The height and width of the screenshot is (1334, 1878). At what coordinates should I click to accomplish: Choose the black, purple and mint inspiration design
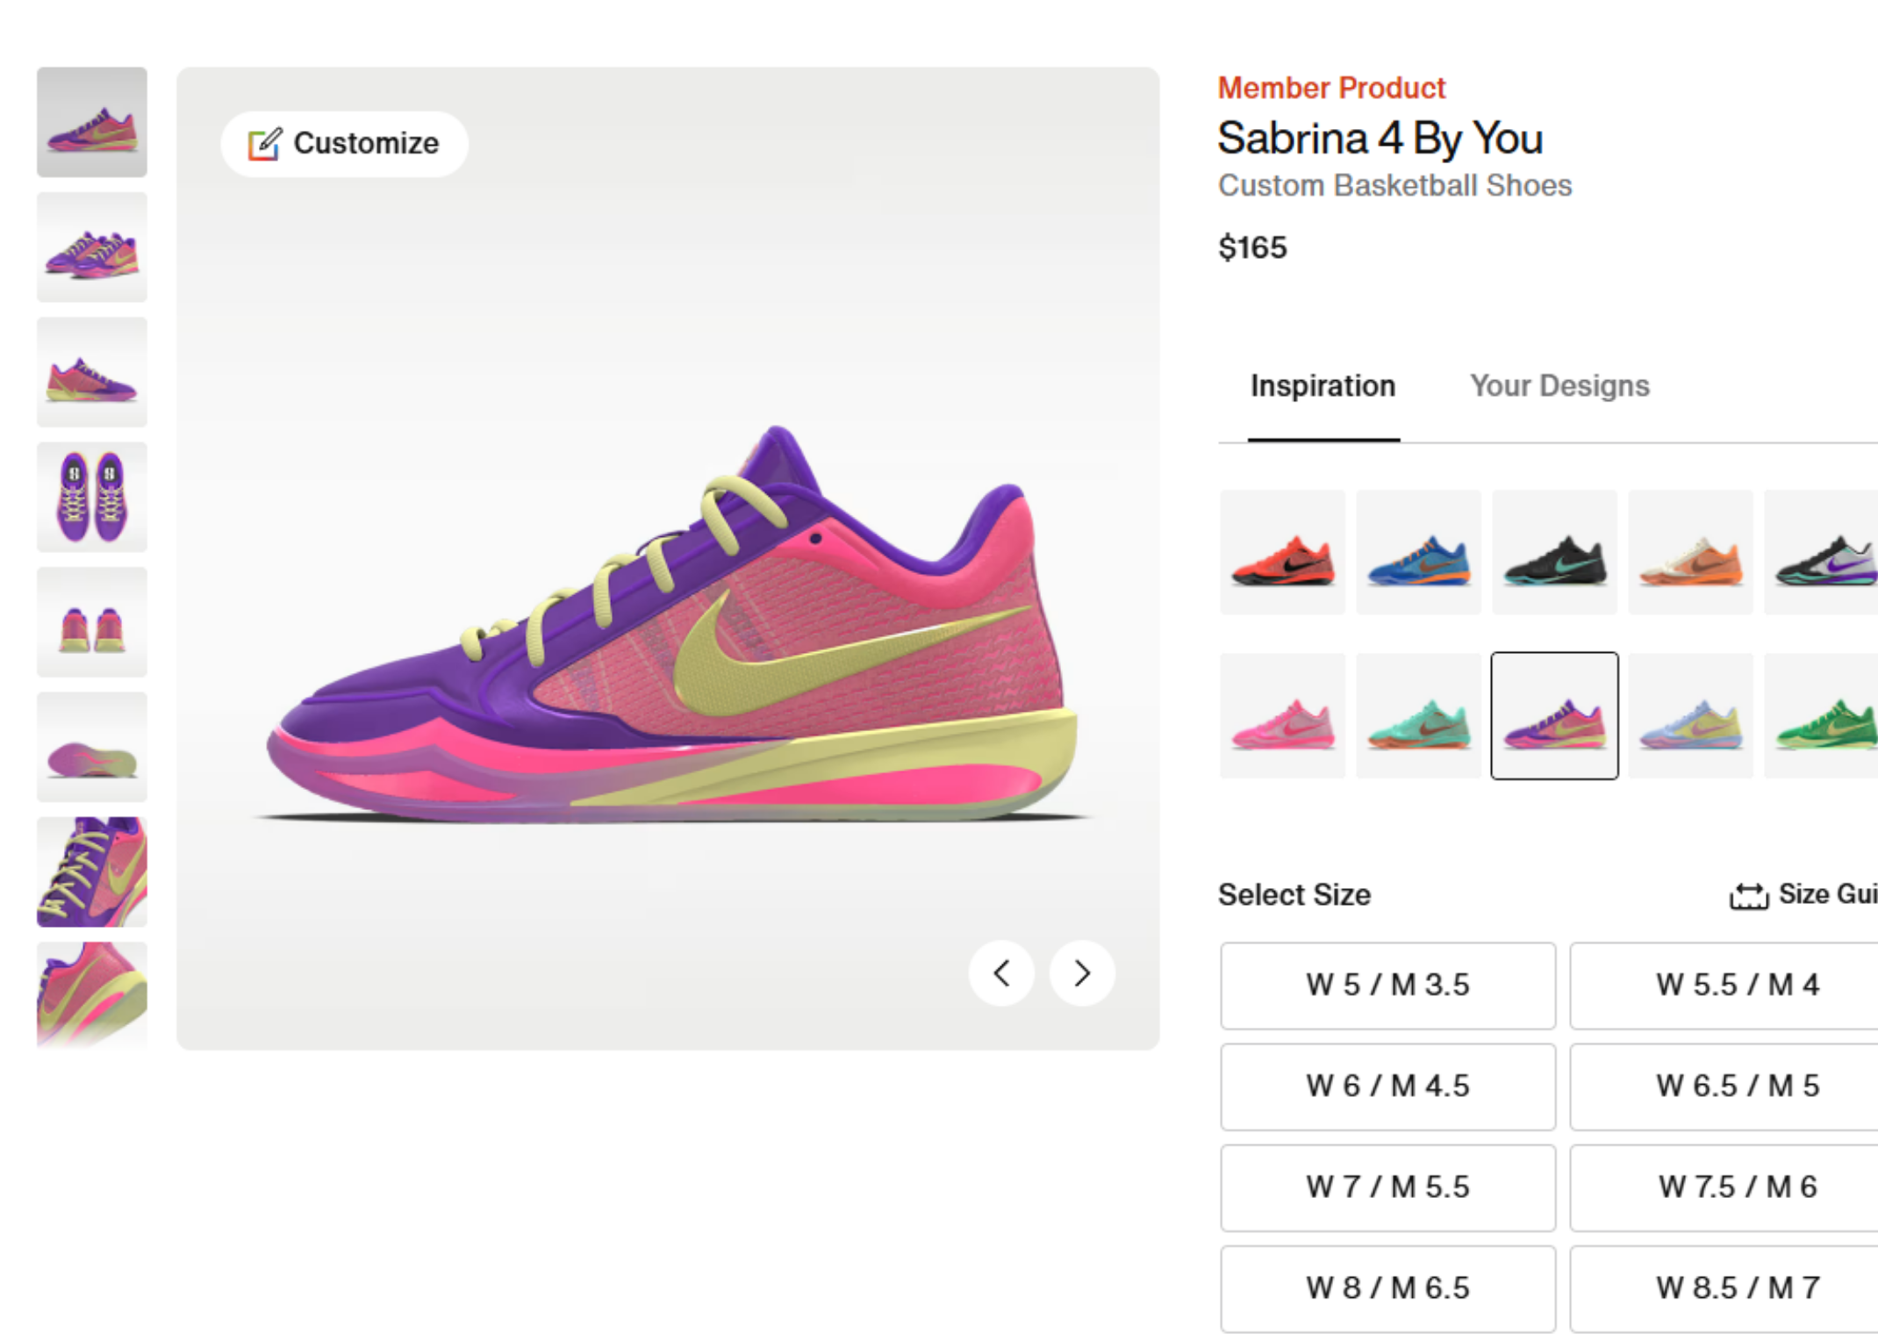pos(1821,552)
